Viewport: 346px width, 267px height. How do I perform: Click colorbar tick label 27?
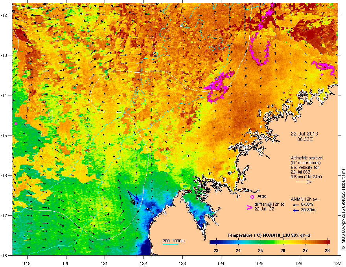coord(305,251)
